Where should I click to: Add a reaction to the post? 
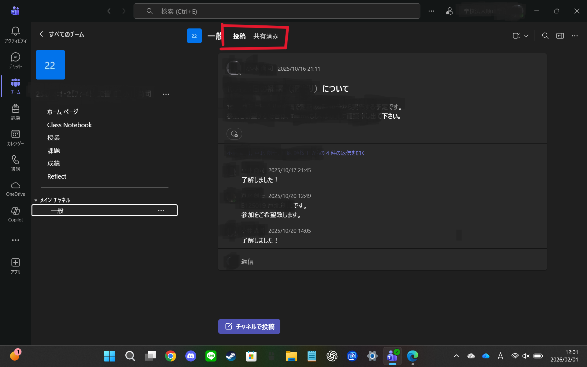coord(234,134)
